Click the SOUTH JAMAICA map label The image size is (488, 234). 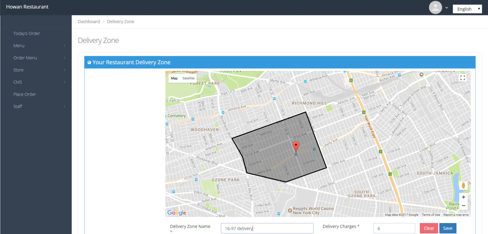click(x=435, y=173)
